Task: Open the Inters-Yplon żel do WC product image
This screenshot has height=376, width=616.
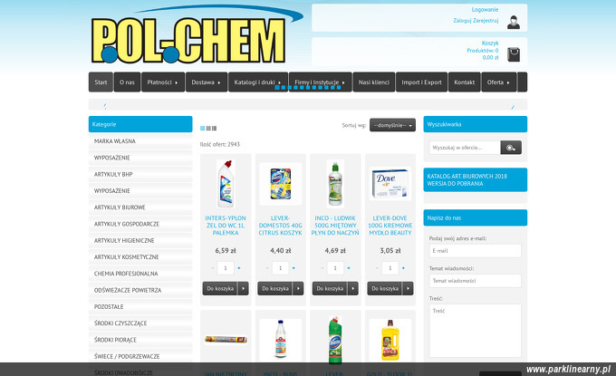Action: (226, 184)
